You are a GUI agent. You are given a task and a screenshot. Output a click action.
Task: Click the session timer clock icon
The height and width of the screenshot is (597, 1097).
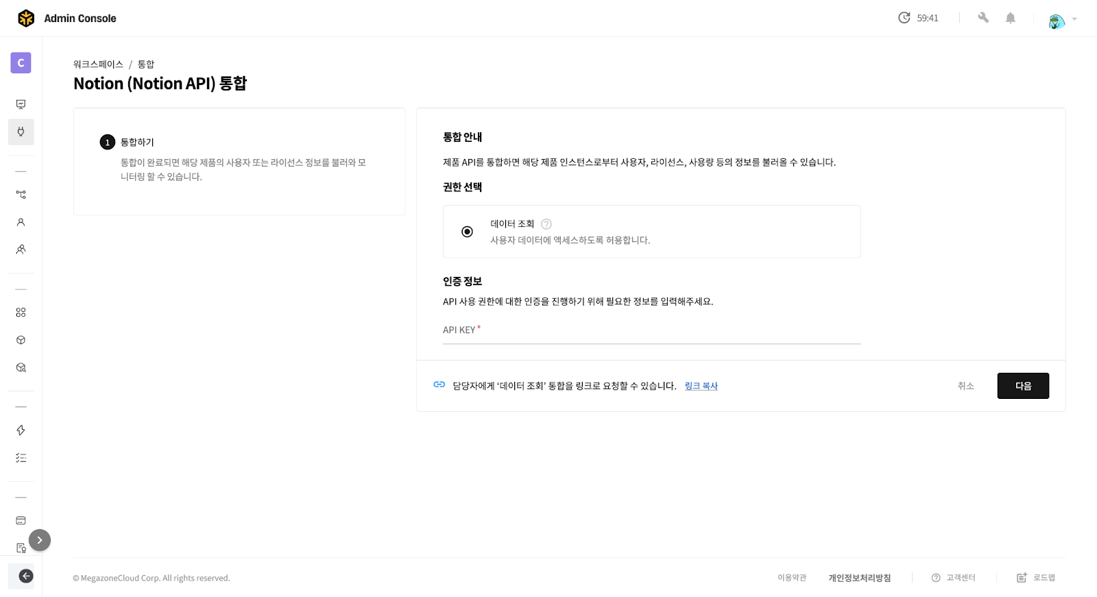coord(904,18)
